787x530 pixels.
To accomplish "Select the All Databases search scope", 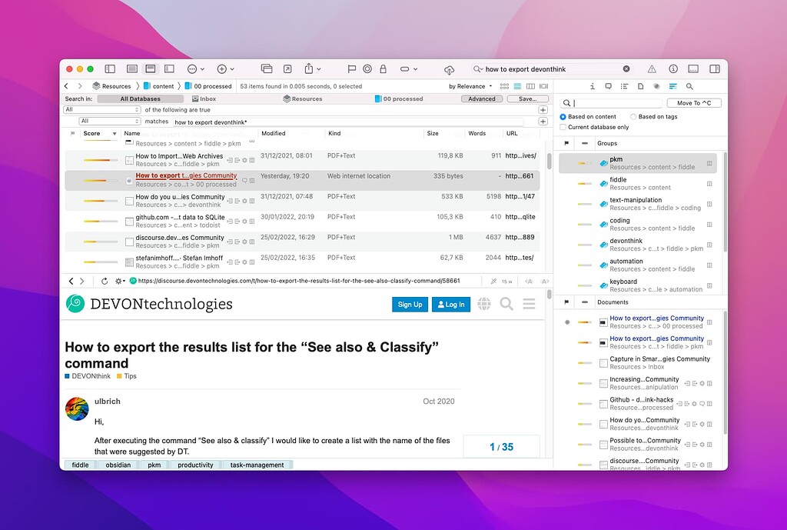I will coord(141,98).
